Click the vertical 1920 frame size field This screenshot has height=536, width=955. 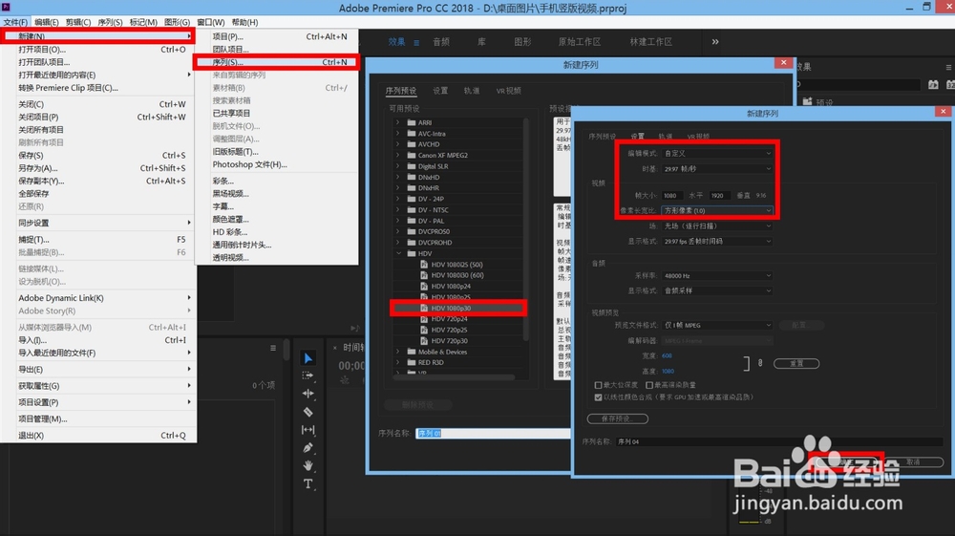pyautogui.click(x=720, y=196)
